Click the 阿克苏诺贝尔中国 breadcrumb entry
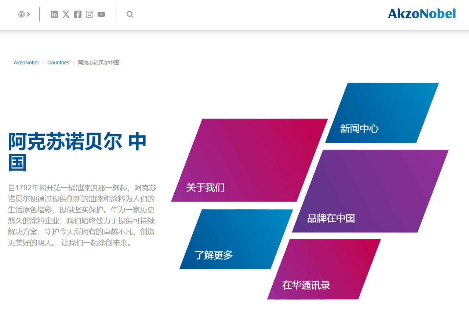 (x=99, y=63)
